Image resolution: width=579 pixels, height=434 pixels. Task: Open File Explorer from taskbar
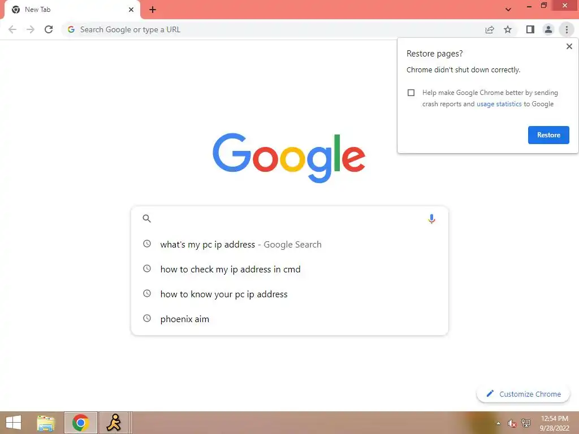pos(46,423)
